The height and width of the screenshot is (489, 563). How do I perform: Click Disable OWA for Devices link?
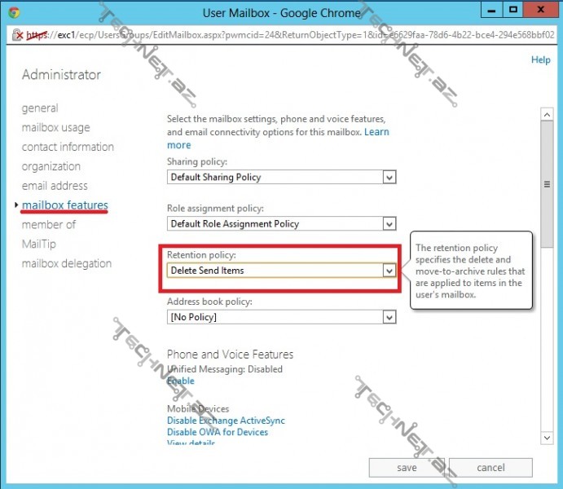(218, 432)
